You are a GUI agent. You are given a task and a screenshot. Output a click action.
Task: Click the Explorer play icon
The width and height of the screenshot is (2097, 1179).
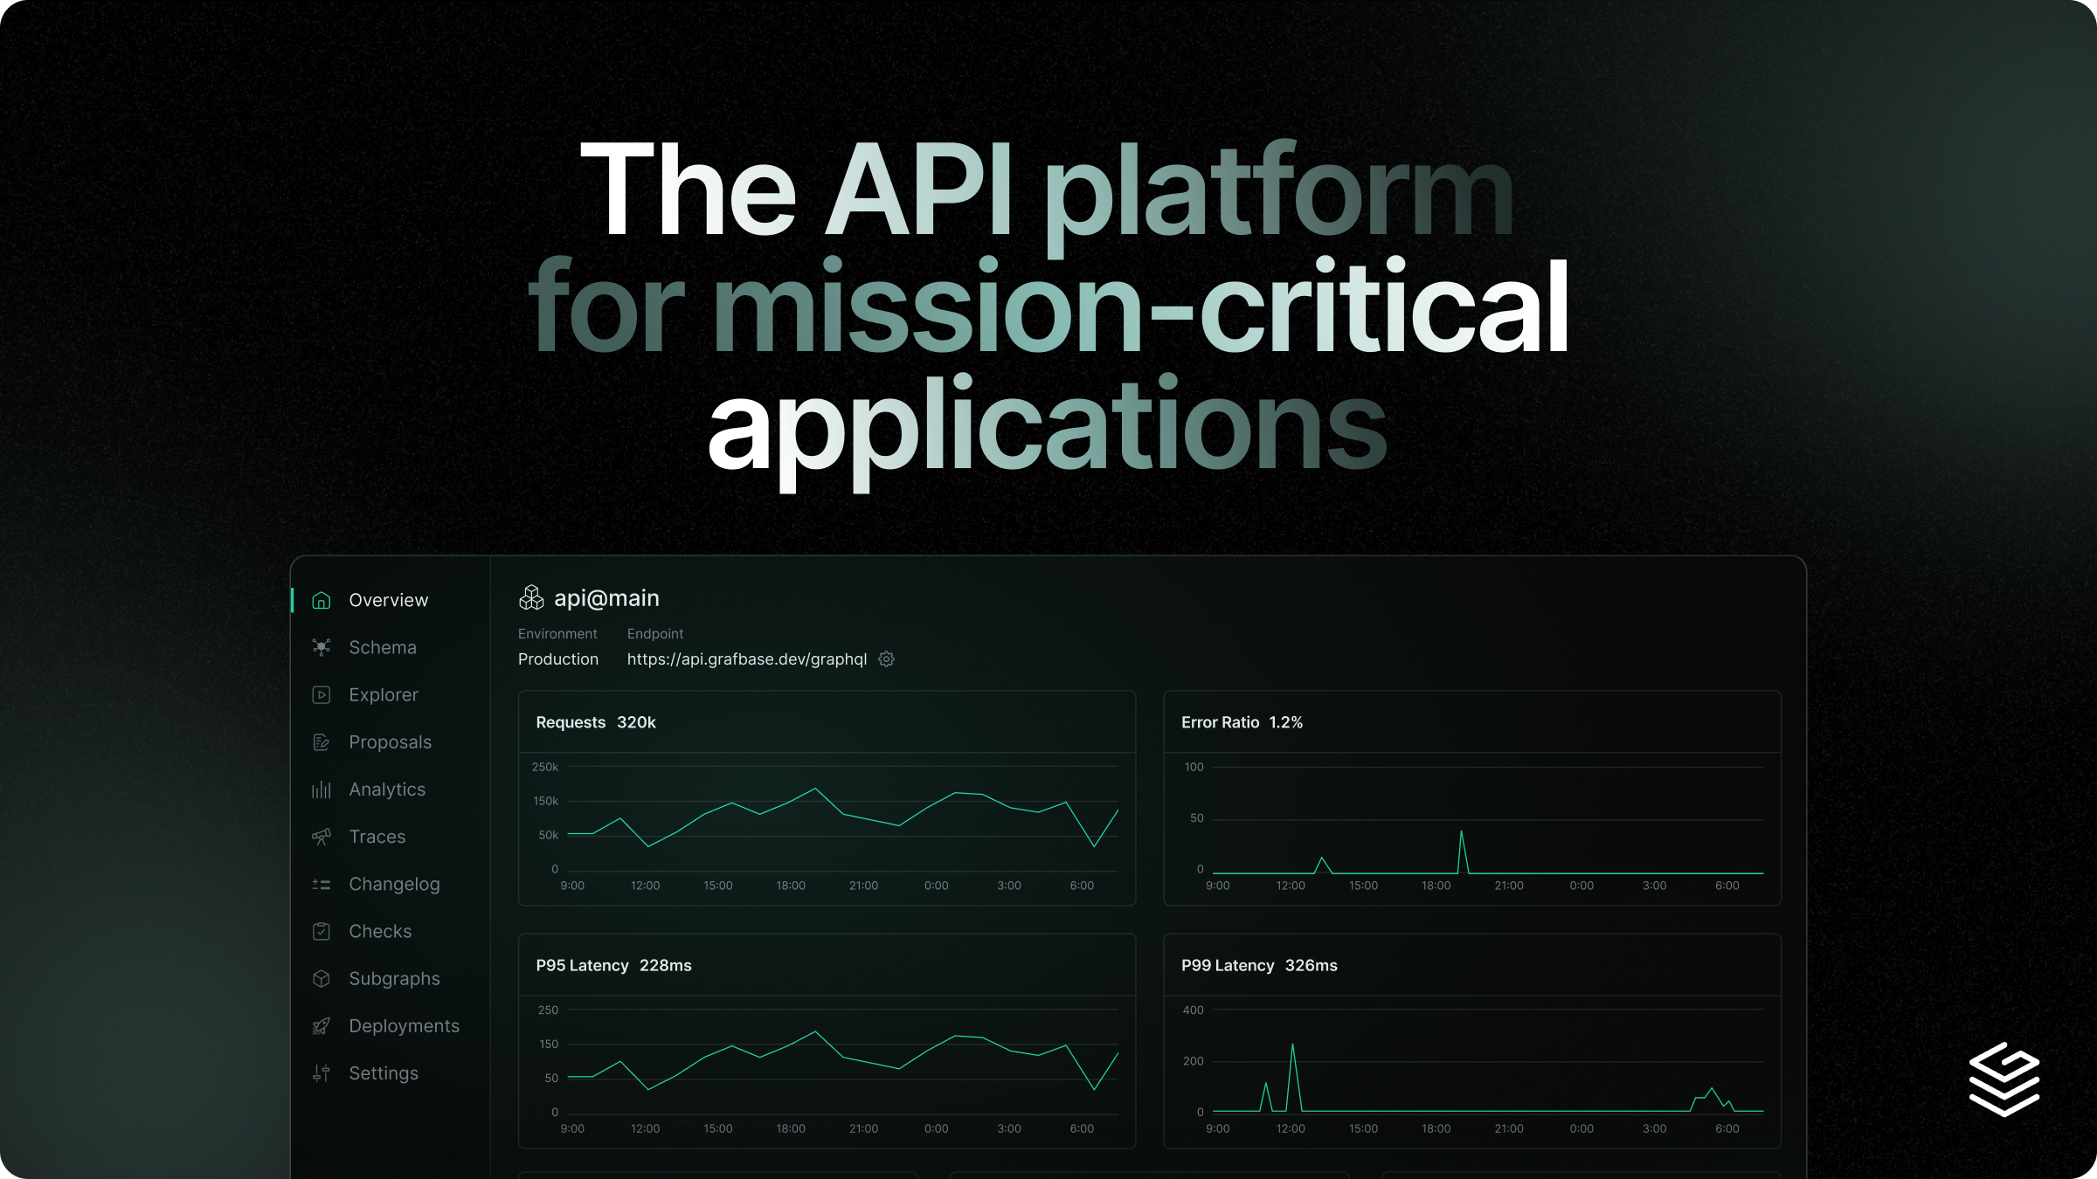[x=322, y=695]
